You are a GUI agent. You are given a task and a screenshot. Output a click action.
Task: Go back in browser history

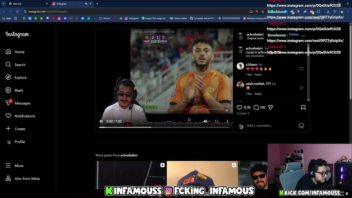[x=4, y=12]
